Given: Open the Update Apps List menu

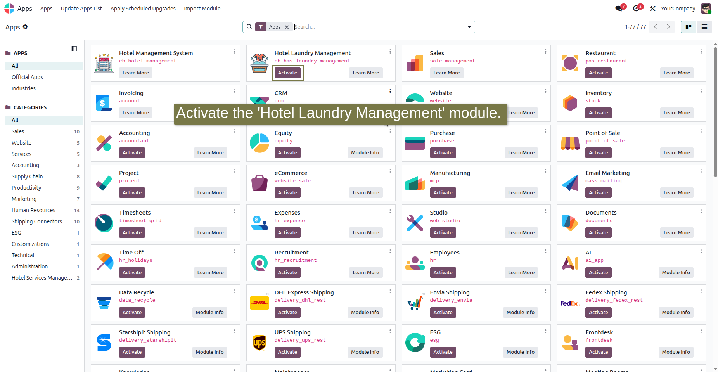Looking at the screenshot, I should (x=81, y=9).
